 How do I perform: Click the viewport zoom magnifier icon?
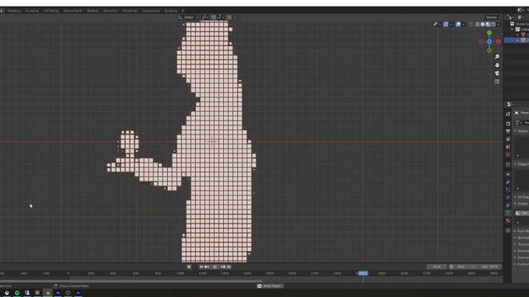(497, 57)
